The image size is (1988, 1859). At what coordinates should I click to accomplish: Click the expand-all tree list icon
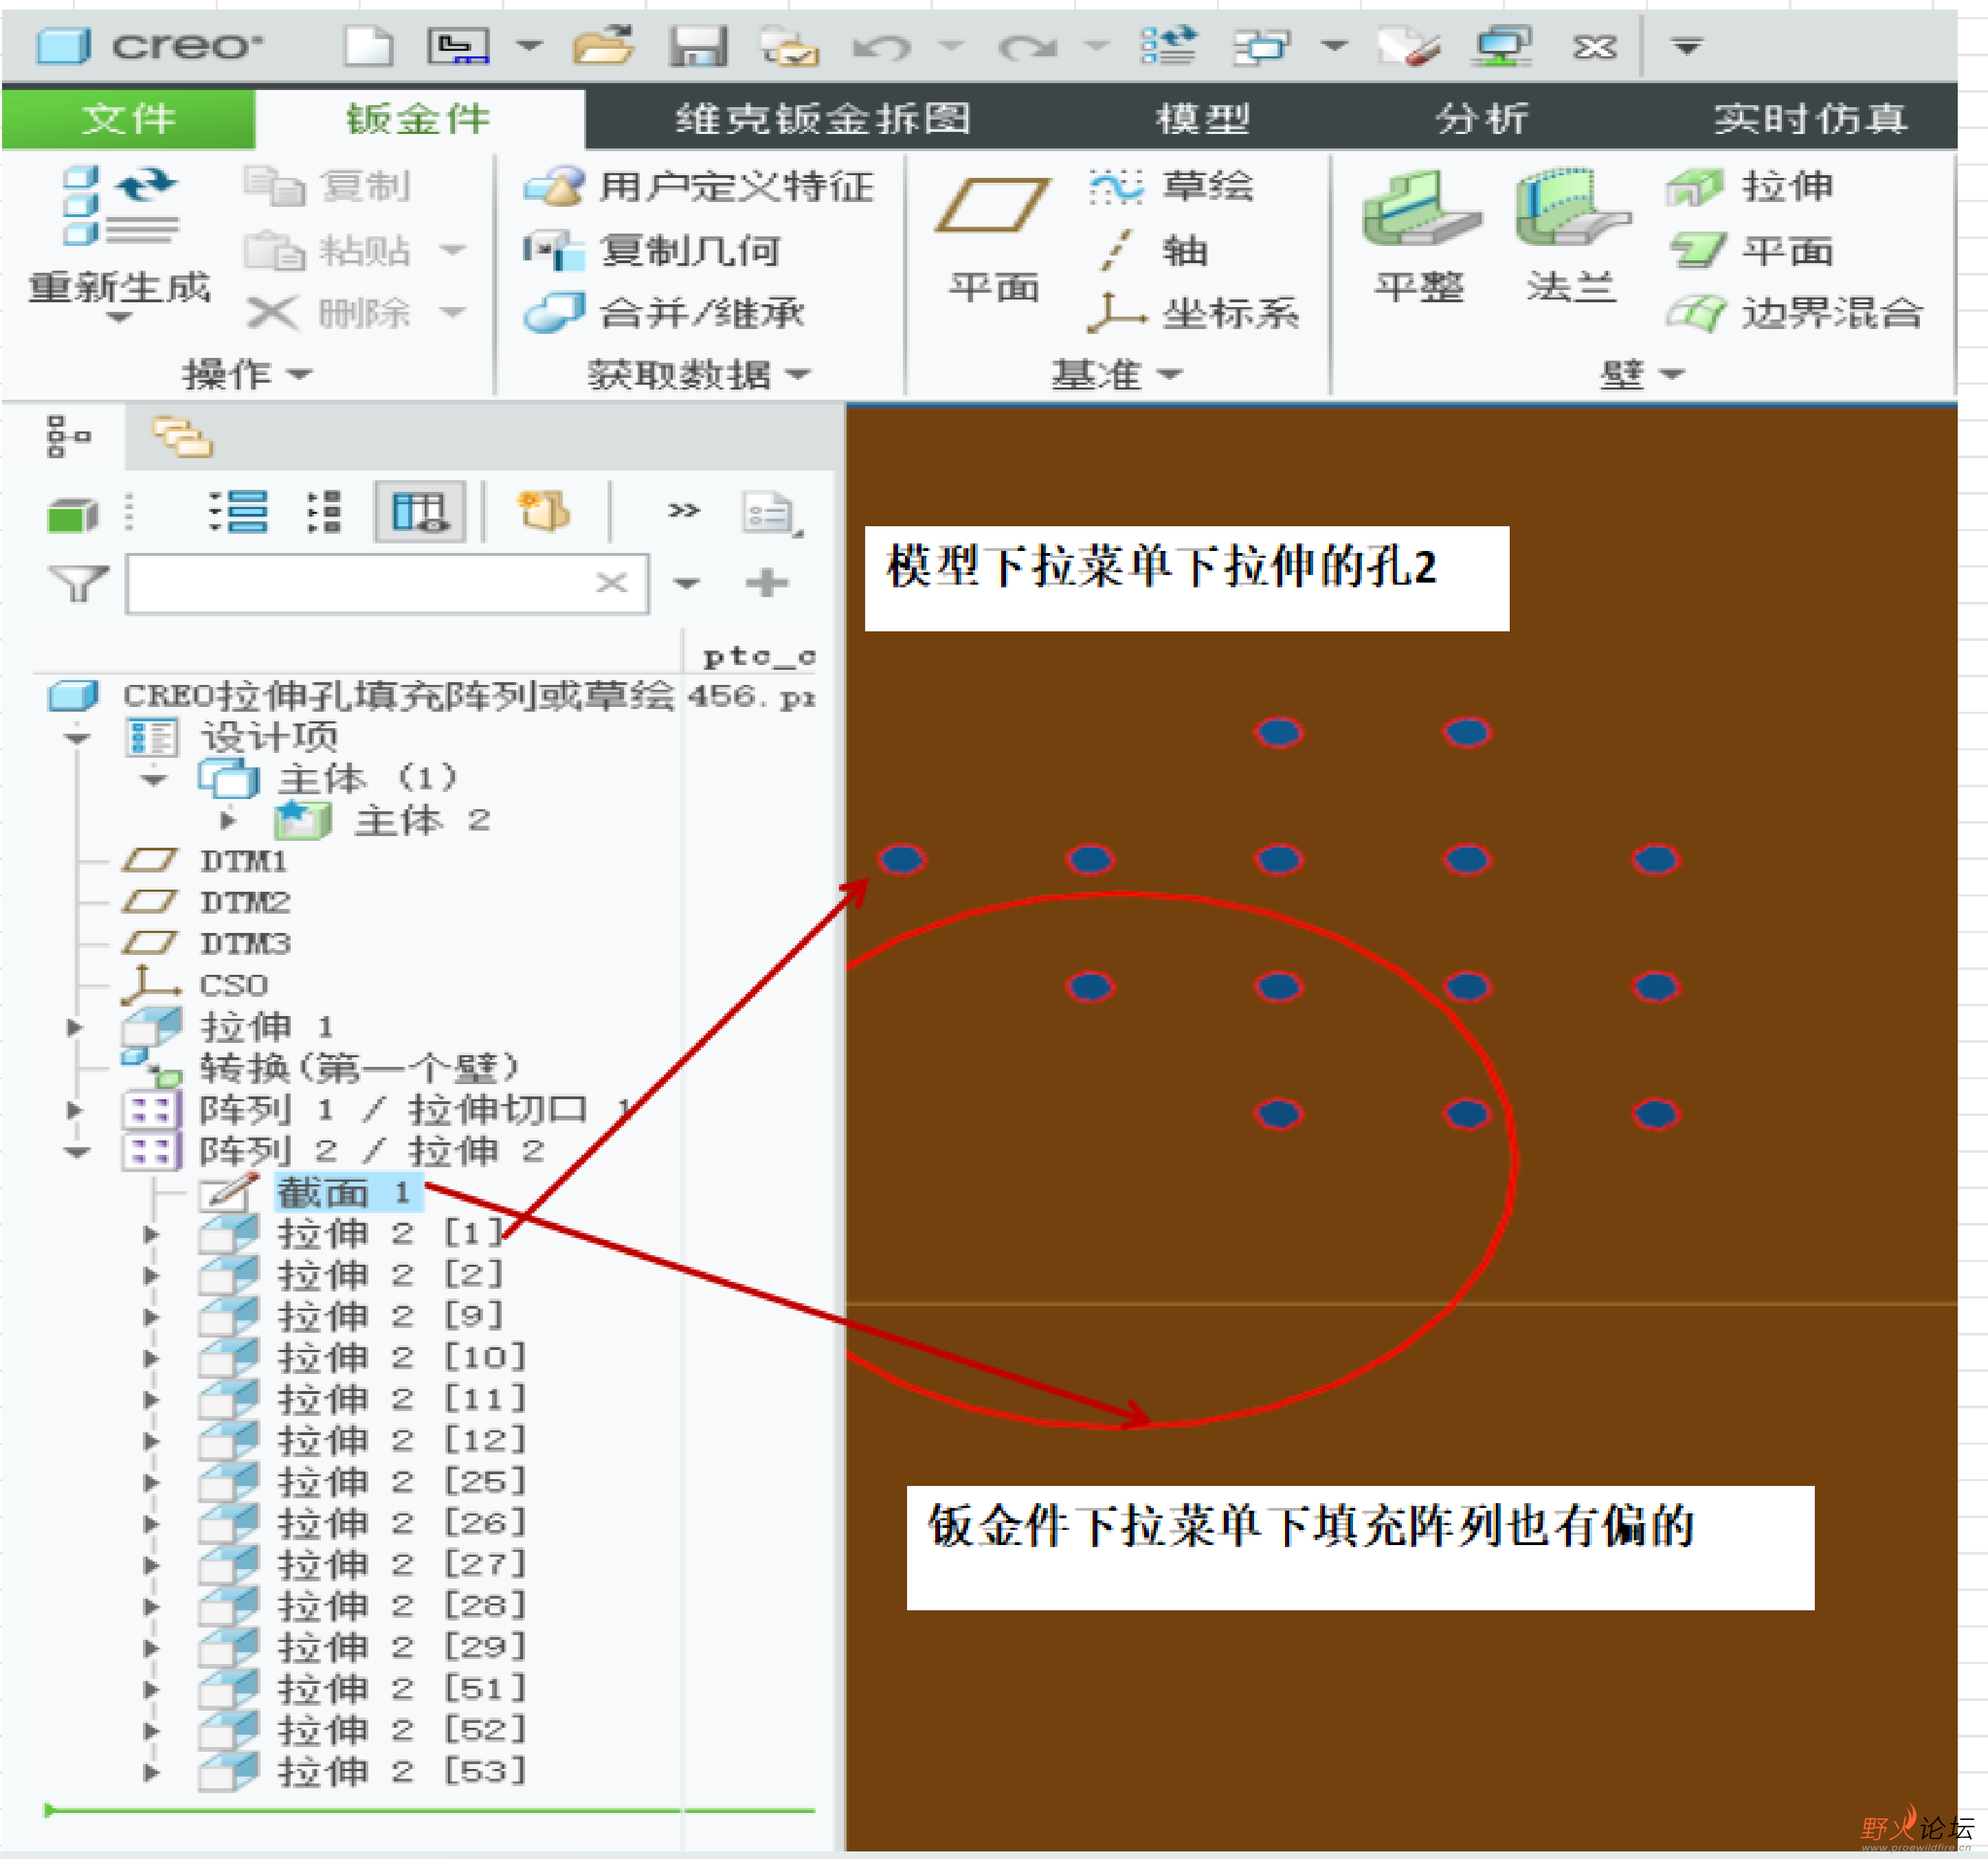(x=238, y=512)
